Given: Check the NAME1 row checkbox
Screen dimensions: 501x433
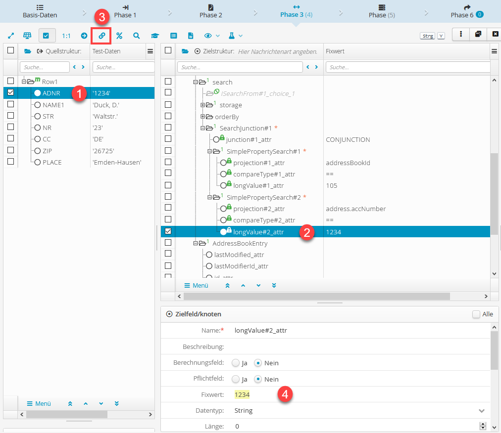Looking at the screenshot, I should pyautogui.click(x=10, y=104).
